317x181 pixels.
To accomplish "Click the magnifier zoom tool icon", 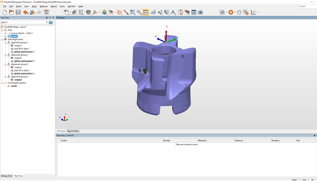I will coord(139,12).
